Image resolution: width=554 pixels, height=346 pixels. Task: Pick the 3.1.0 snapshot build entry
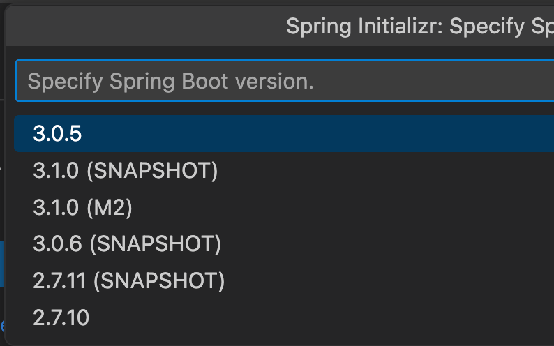(x=284, y=170)
